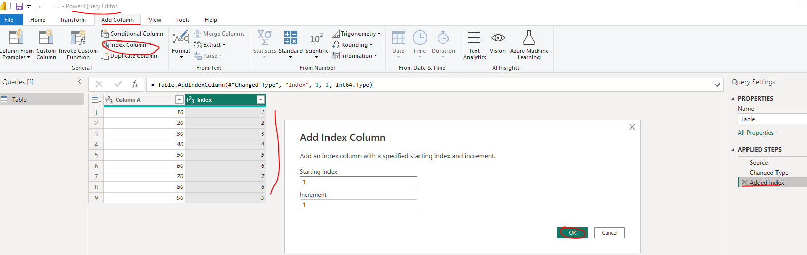Open Column A filter dropdown
807x255 pixels.
pyautogui.click(x=179, y=100)
